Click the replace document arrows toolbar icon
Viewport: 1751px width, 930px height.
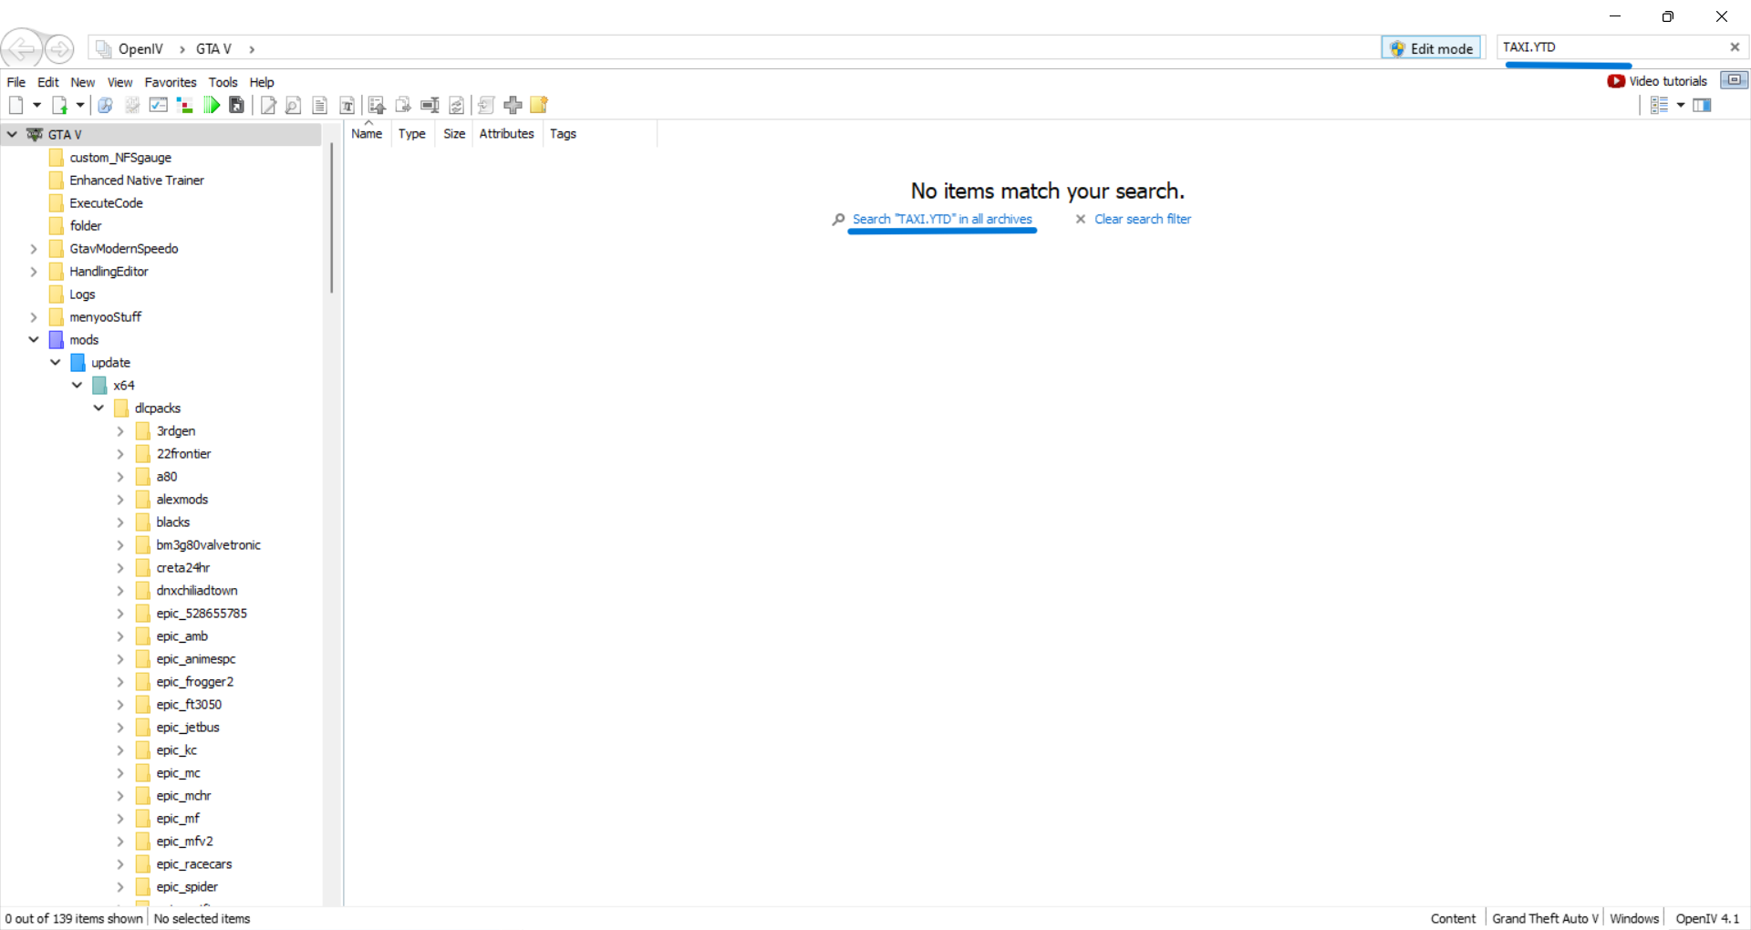[x=457, y=105]
